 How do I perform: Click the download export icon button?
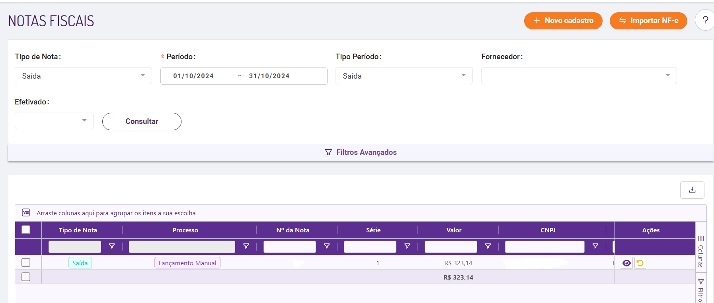coord(692,190)
